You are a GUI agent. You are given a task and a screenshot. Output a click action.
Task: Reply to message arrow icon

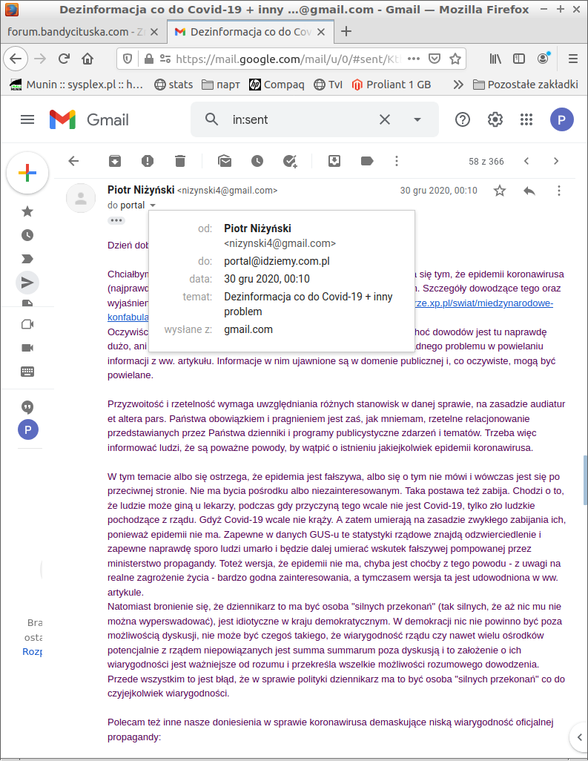529,191
